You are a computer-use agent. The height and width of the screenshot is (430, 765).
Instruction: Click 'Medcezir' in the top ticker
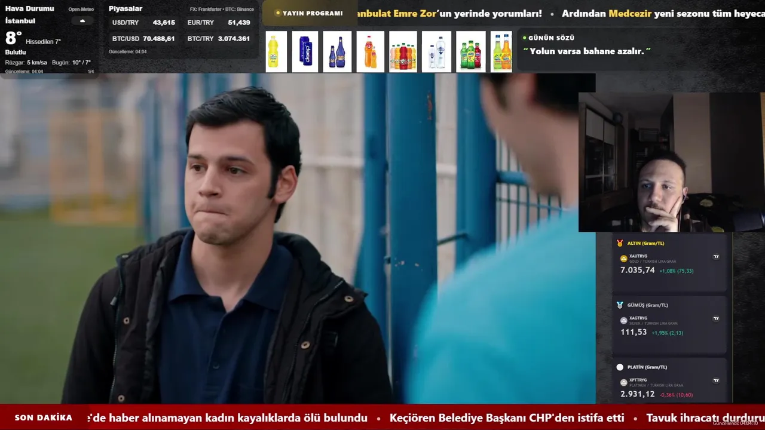(x=630, y=13)
